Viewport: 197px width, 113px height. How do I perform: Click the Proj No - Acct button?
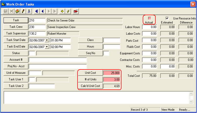(16, 66)
